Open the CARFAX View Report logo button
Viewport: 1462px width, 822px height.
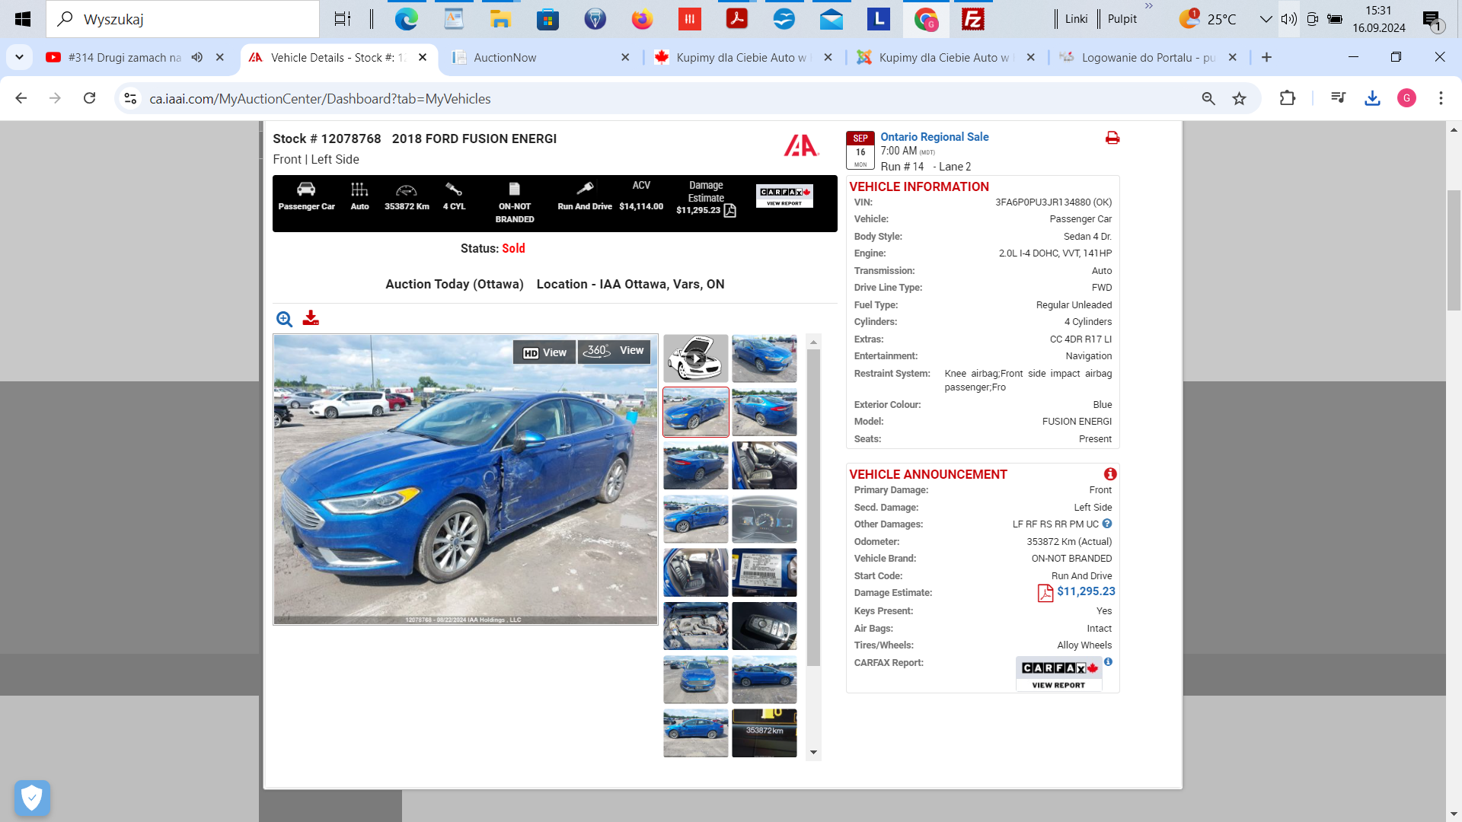(x=1059, y=674)
